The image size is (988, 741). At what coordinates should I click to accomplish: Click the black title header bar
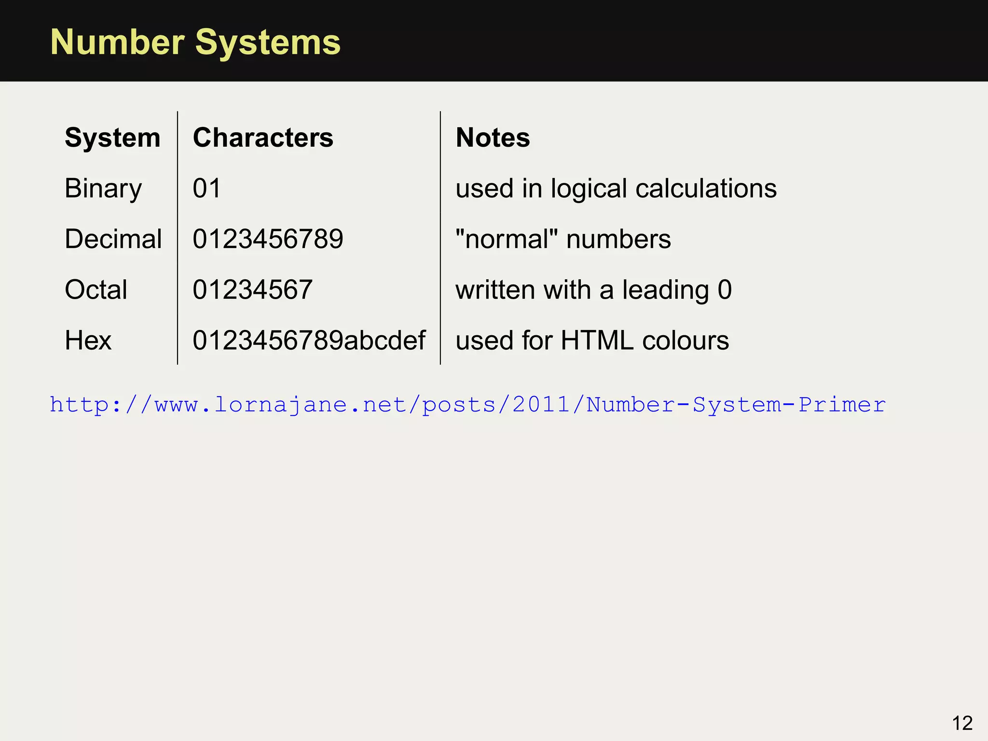click(x=675, y=41)
